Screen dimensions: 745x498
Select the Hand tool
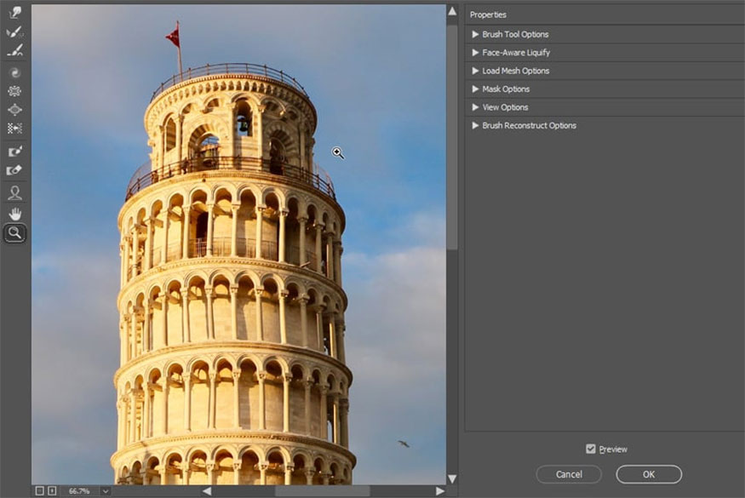(14, 213)
